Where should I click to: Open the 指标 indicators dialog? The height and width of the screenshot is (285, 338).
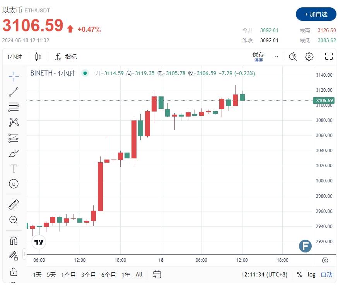67,57
